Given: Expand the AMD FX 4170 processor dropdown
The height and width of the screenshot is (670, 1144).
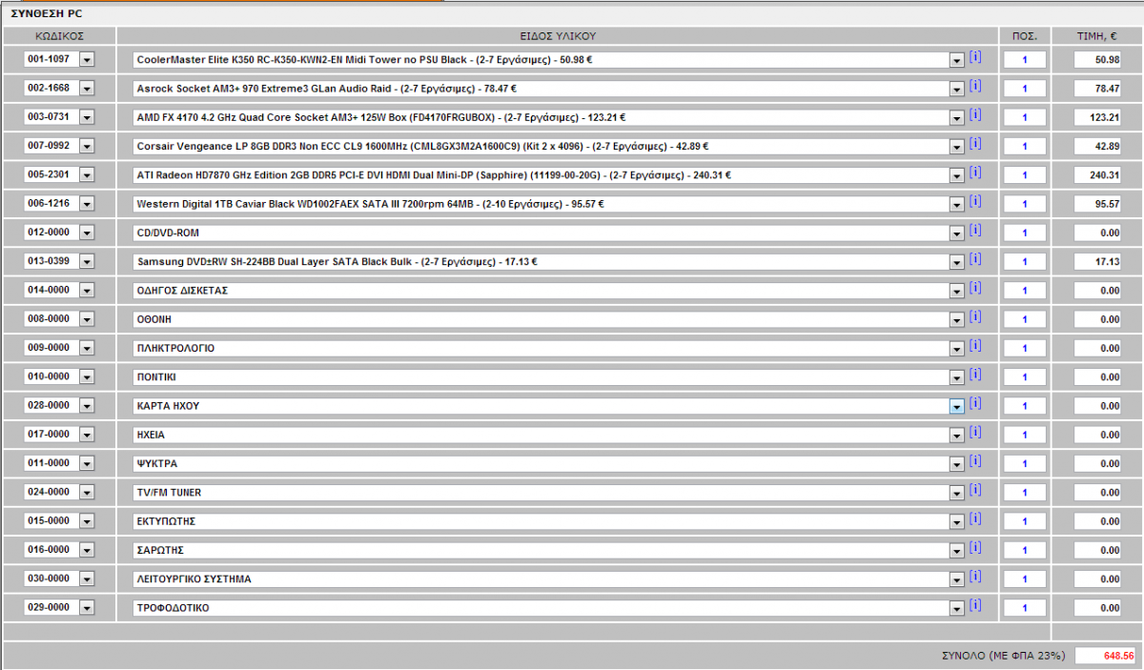Looking at the screenshot, I should click(x=957, y=118).
